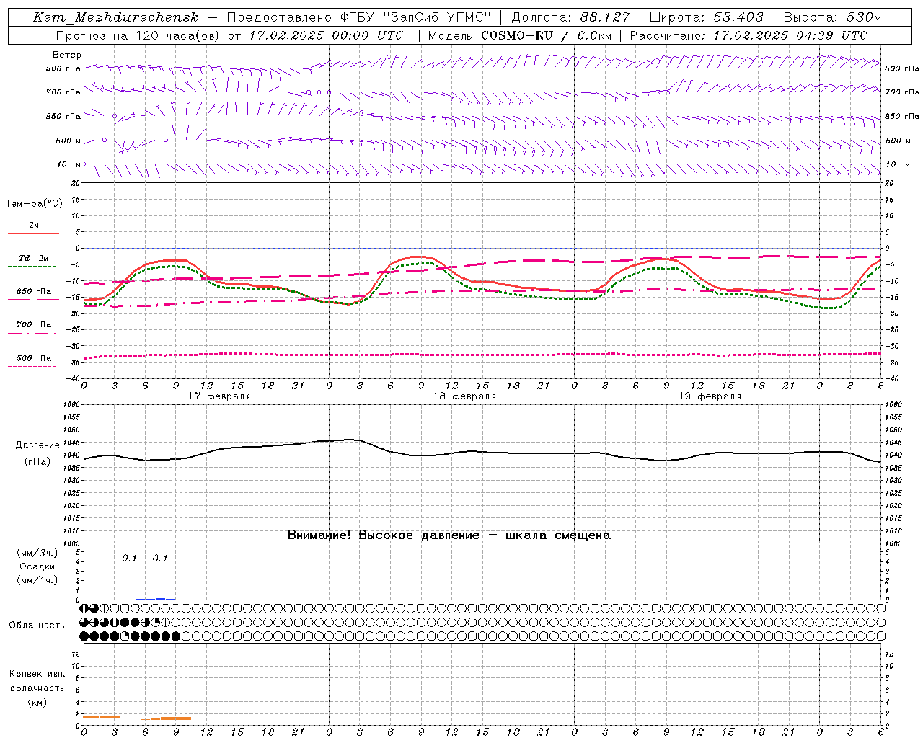
Task: Click the Kem_Mezhdurechensk station title
Action: tap(115, 17)
